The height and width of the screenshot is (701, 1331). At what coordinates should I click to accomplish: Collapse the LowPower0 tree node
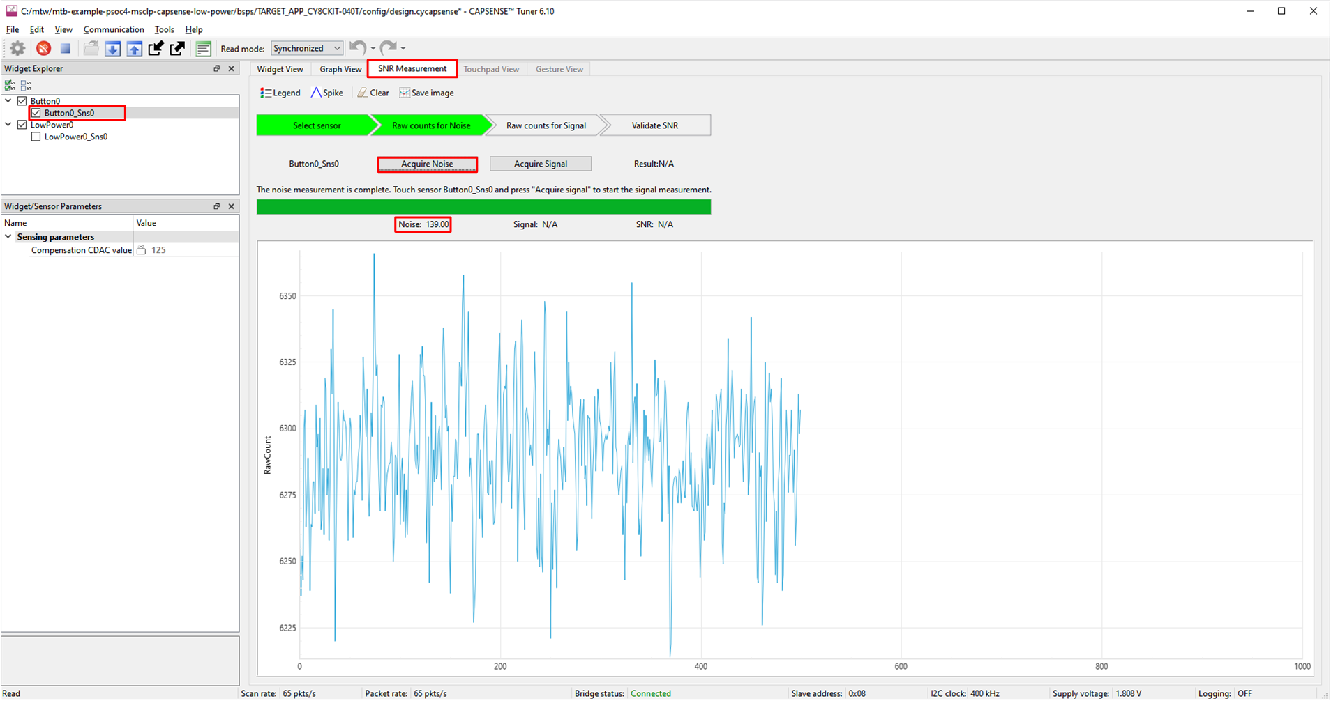tap(8, 125)
